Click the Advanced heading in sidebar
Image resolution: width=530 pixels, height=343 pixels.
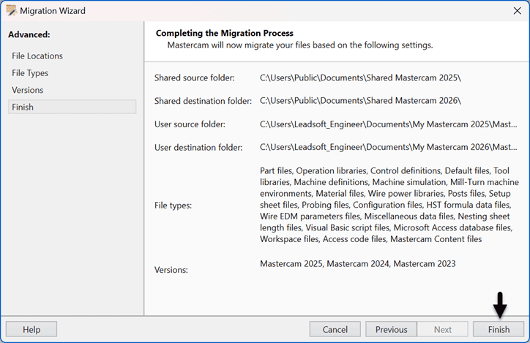[x=29, y=34]
